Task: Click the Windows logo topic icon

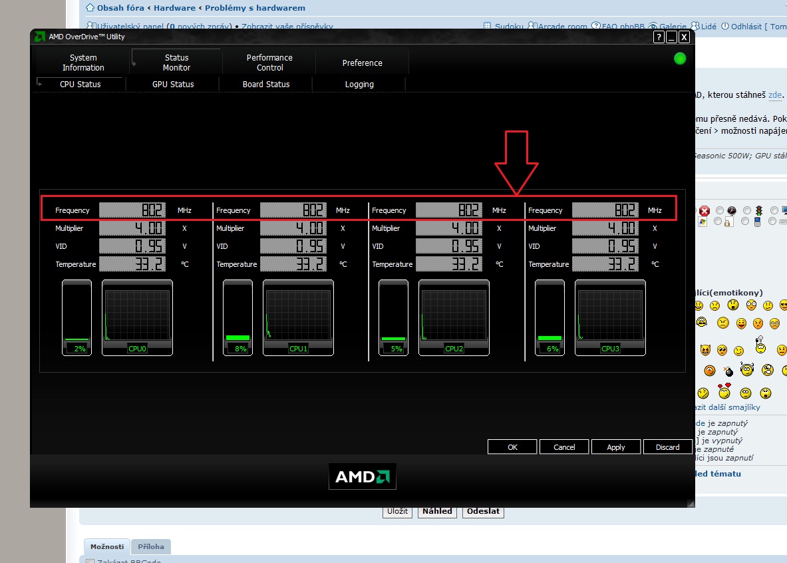Action: point(703,222)
